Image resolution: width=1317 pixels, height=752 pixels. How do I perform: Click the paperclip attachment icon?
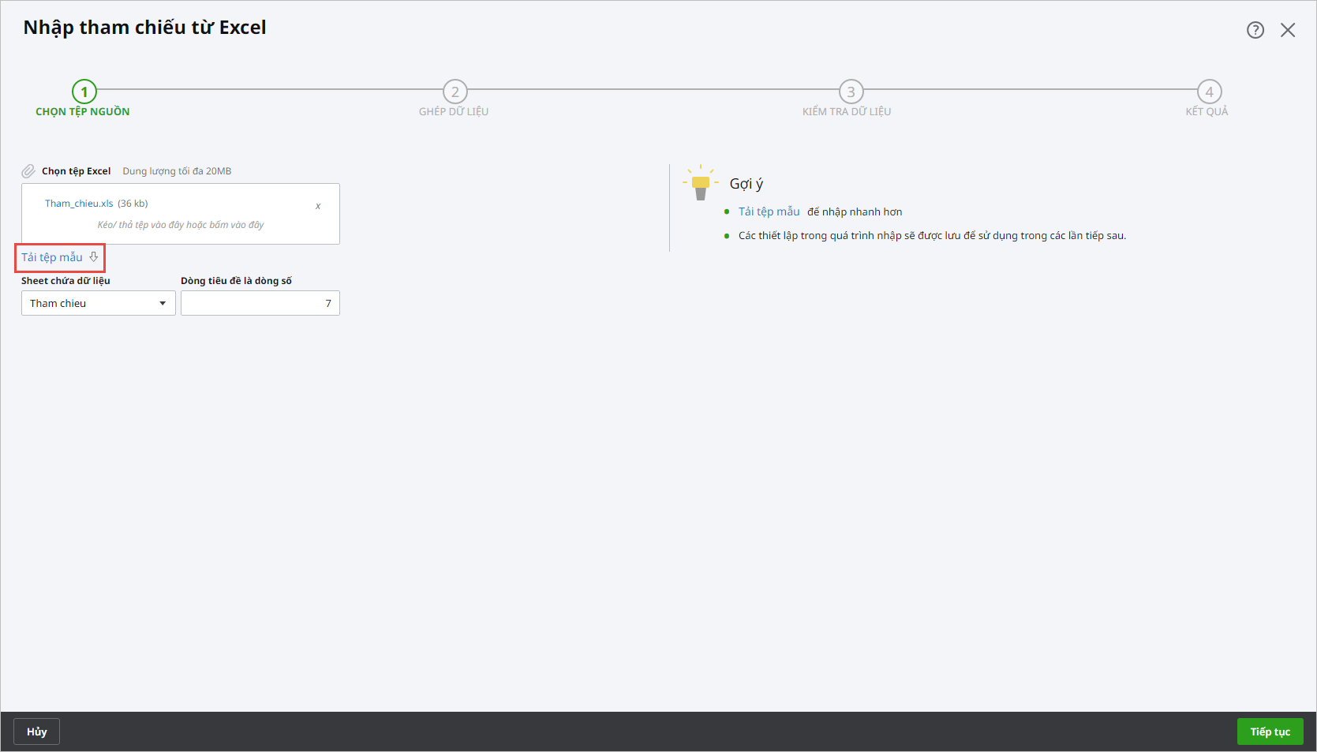28,171
